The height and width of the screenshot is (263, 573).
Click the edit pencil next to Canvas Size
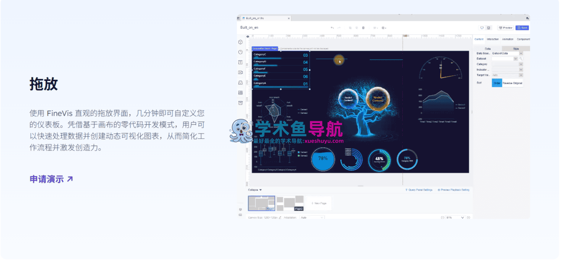coord(280,218)
